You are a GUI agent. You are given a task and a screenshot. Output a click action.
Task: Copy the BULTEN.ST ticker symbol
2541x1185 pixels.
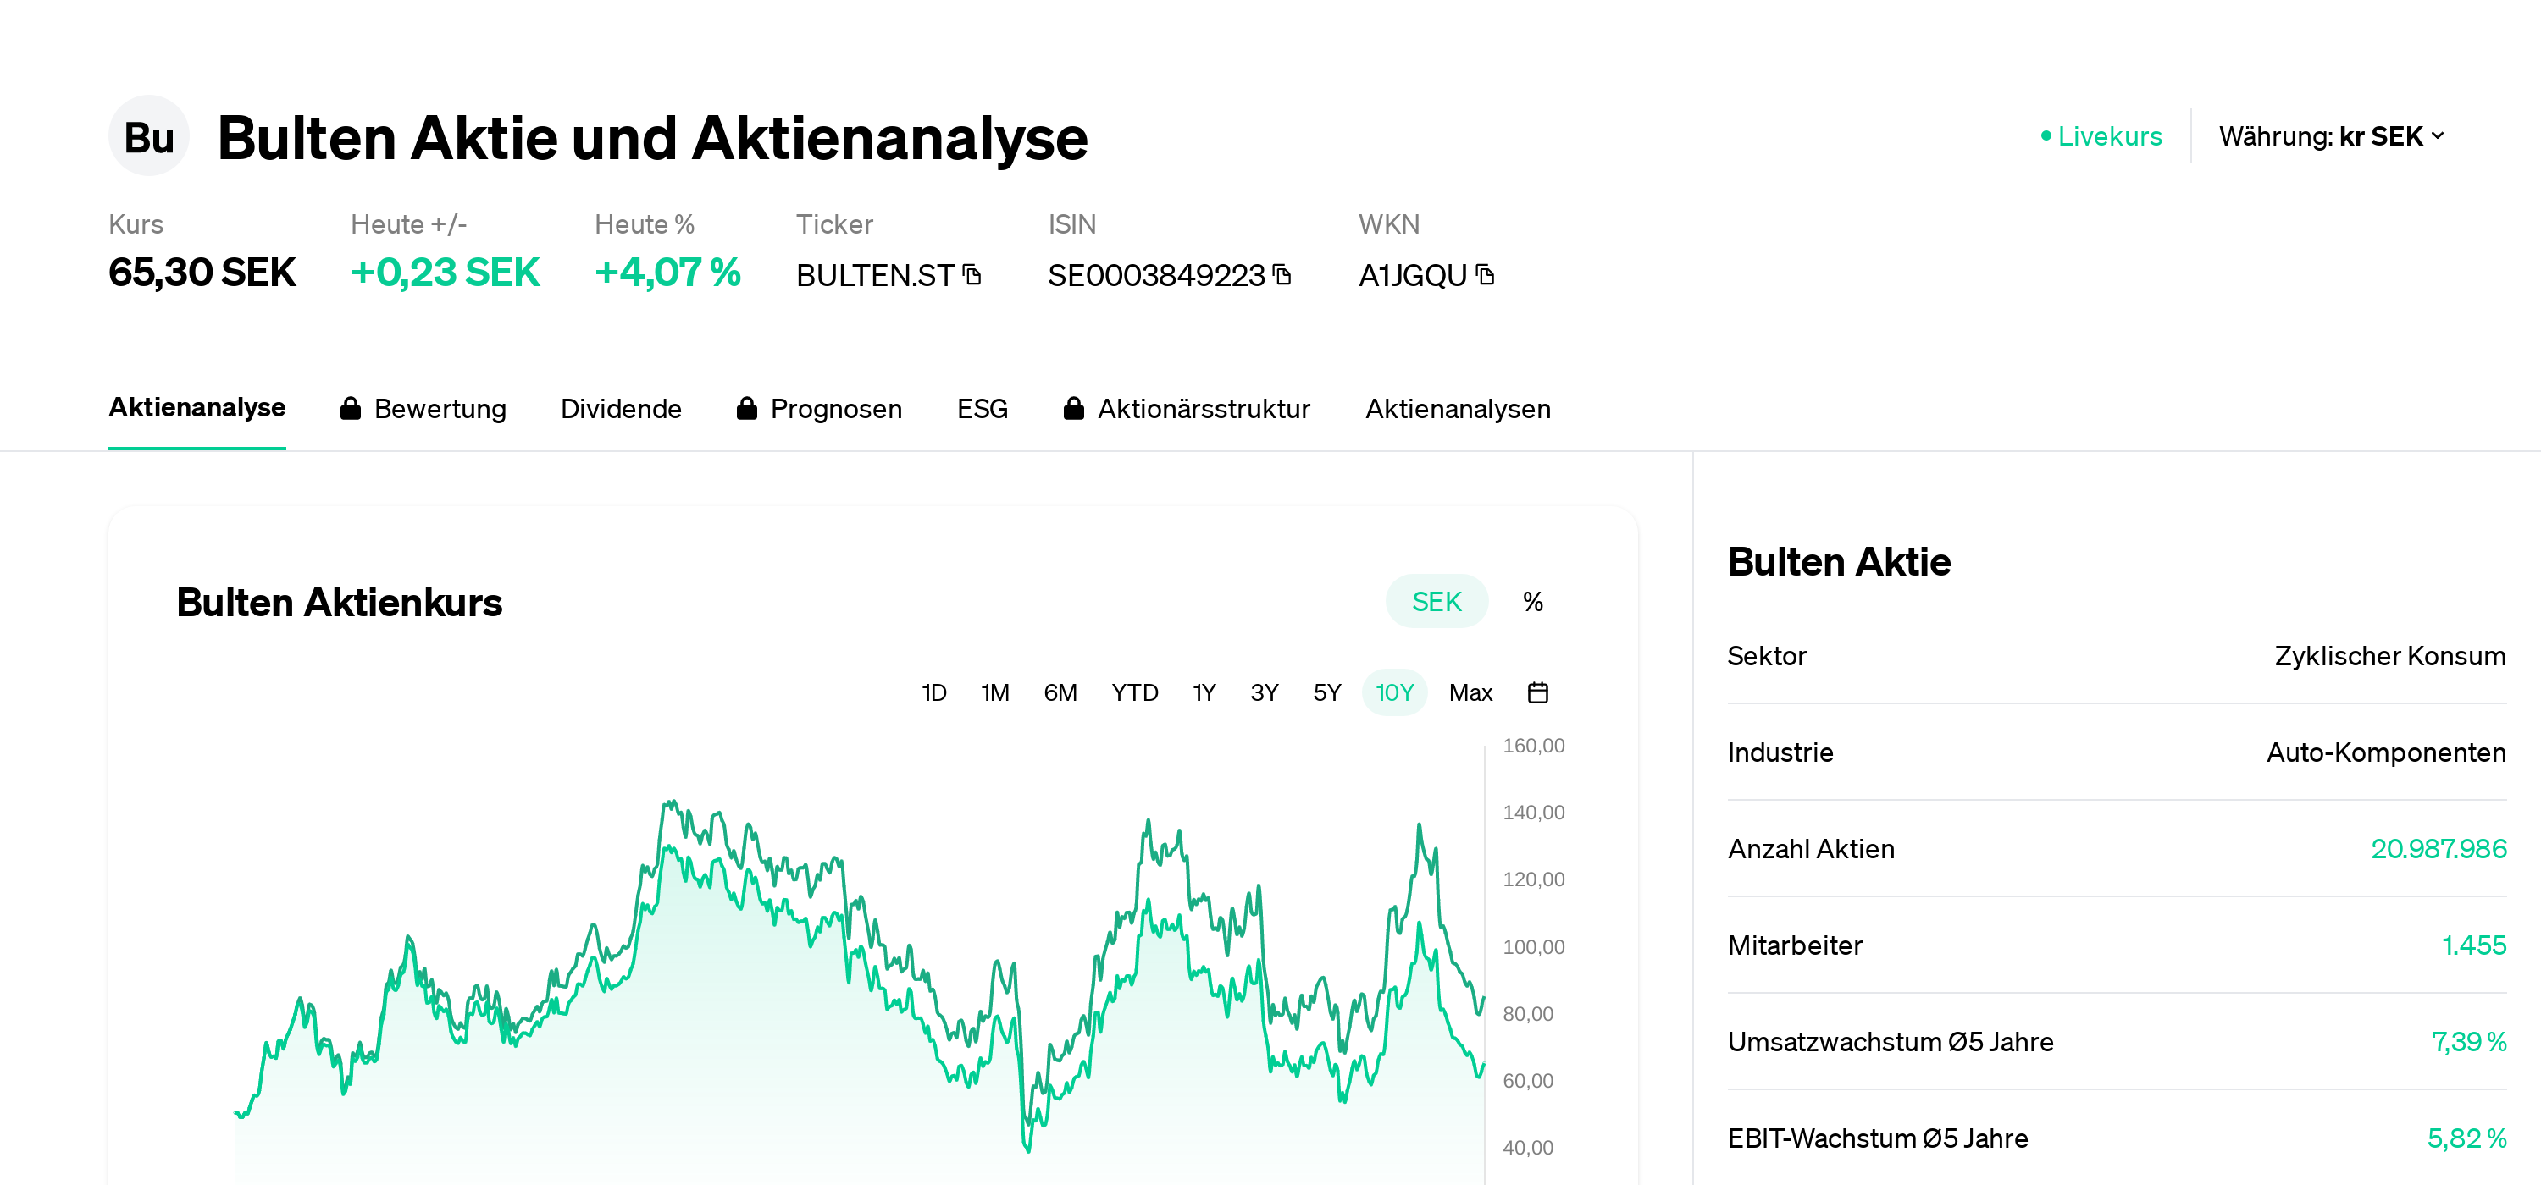click(972, 275)
